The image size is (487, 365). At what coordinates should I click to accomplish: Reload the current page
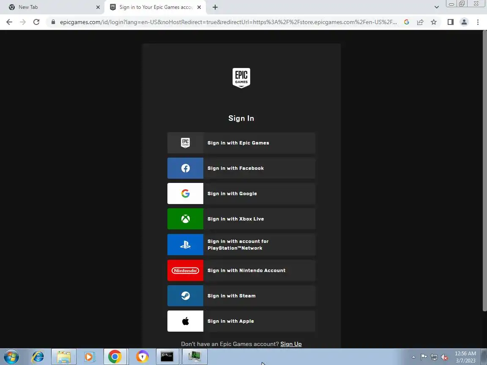tap(36, 22)
